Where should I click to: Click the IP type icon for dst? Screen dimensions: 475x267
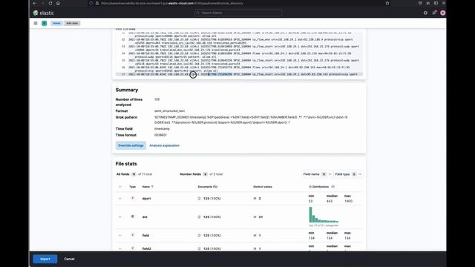coord(132,217)
